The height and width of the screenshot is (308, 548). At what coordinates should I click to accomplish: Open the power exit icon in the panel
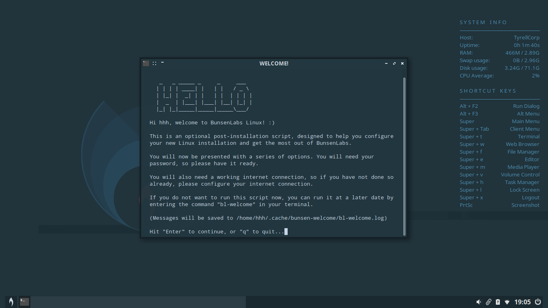point(538,302)
